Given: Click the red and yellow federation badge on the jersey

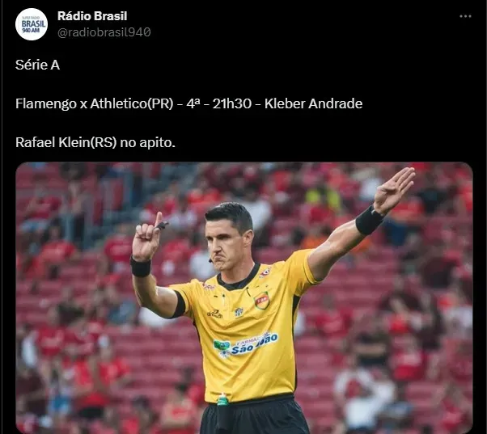Looking at the screenshot, I should pyautogui.click(x=262, y=301).
